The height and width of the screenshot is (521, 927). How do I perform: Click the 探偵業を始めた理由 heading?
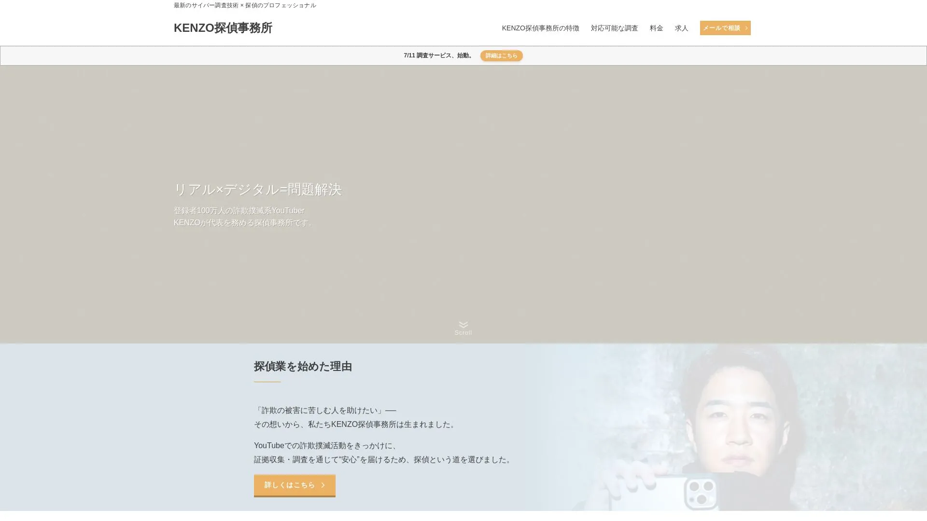pyautogui.click(x=303, y=367)
